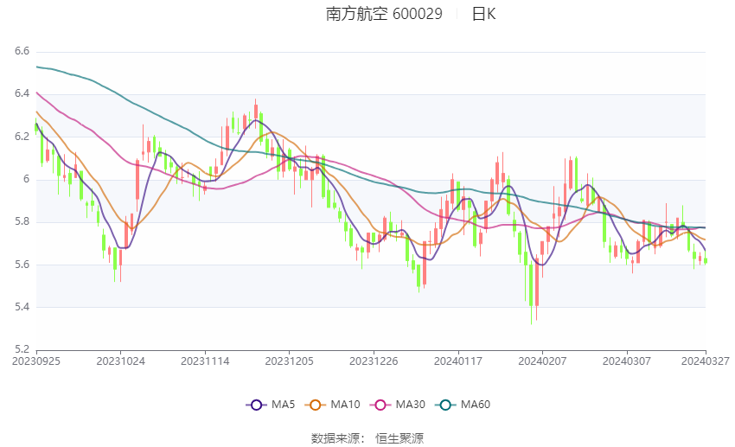Toggle the MA60 legend series
The image size is (735, 447).
tap(463, 405)
